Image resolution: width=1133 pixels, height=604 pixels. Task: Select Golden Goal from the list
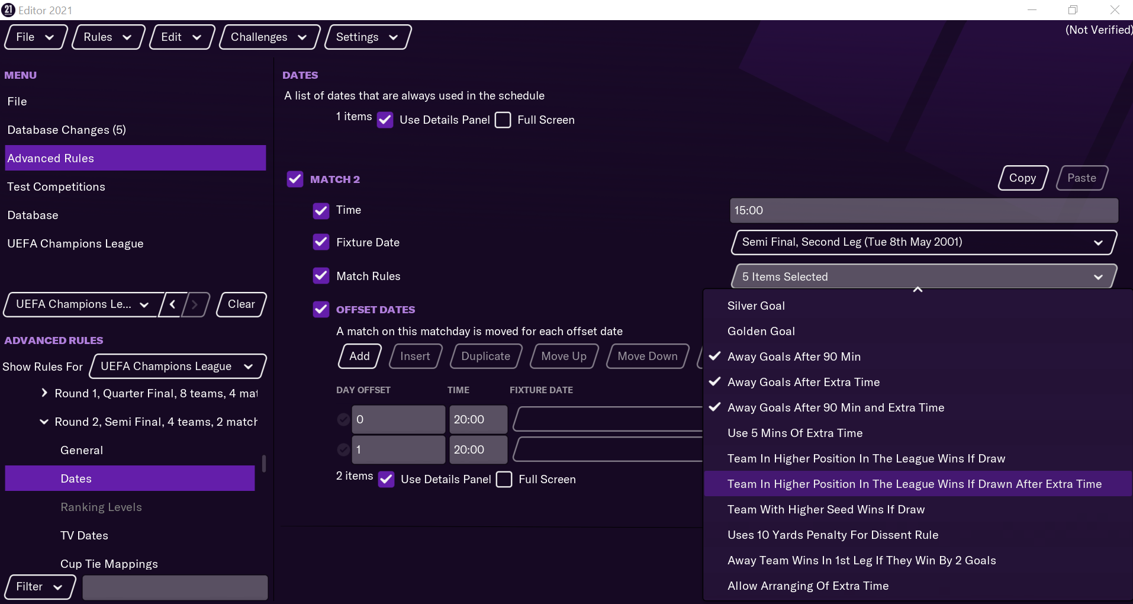click(761, 331)
